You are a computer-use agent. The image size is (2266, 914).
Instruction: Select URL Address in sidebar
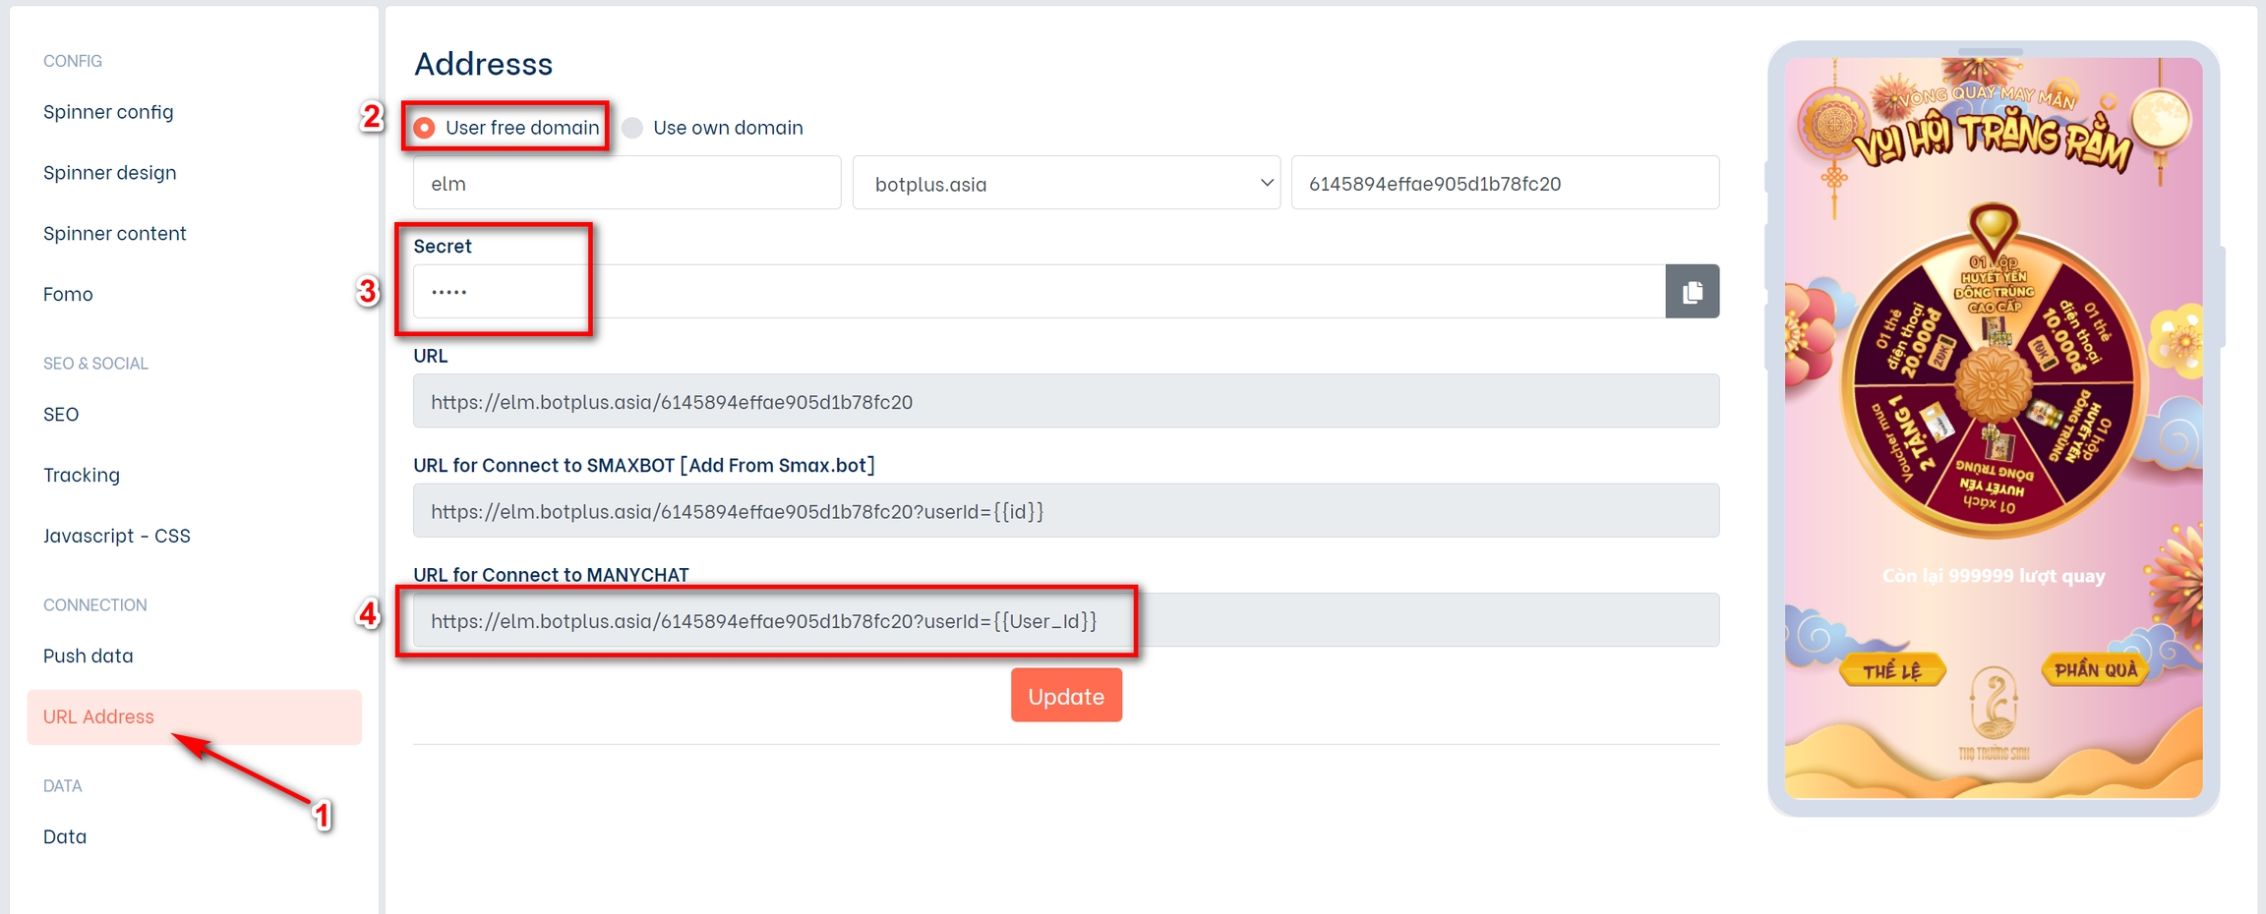[x=98, y=716]
